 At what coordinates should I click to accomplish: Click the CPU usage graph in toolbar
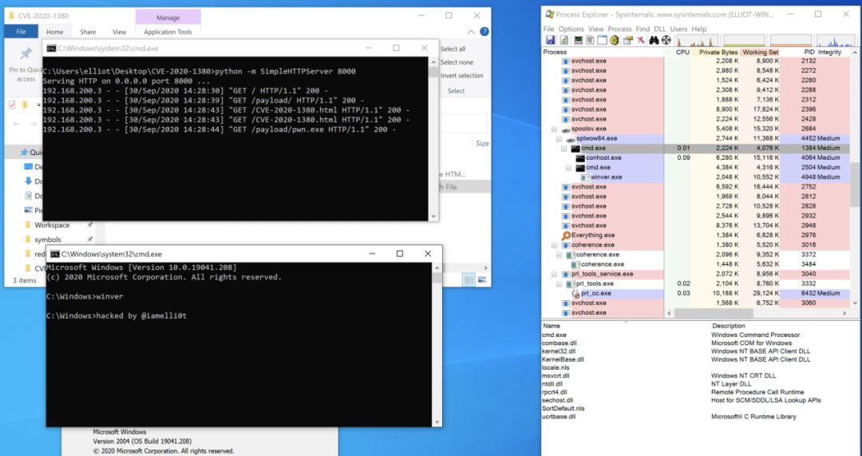(697, 40)
